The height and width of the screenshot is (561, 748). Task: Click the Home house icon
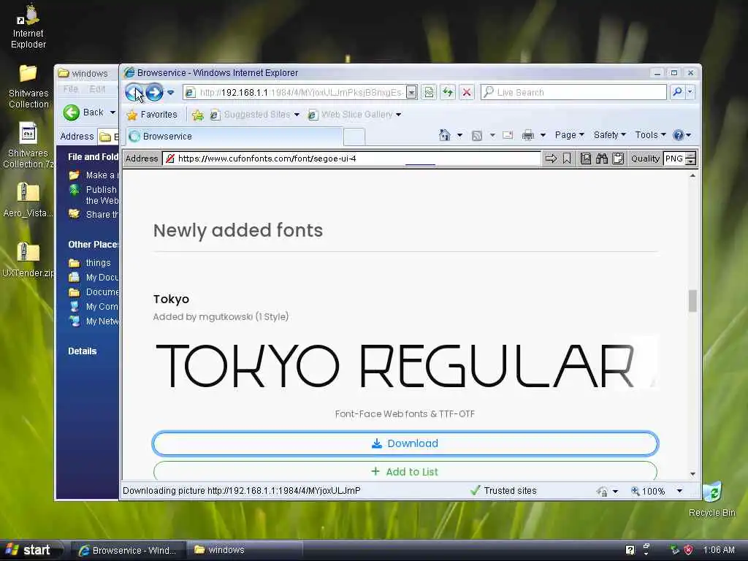pos(444,135)
